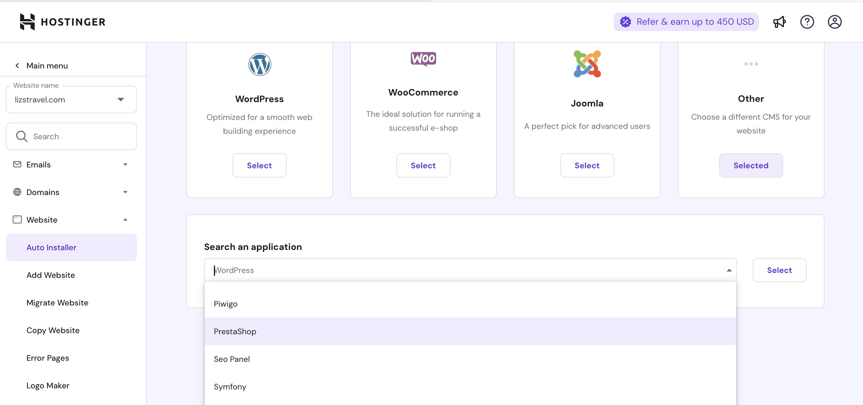Click the Other card title

pos(751,99)
